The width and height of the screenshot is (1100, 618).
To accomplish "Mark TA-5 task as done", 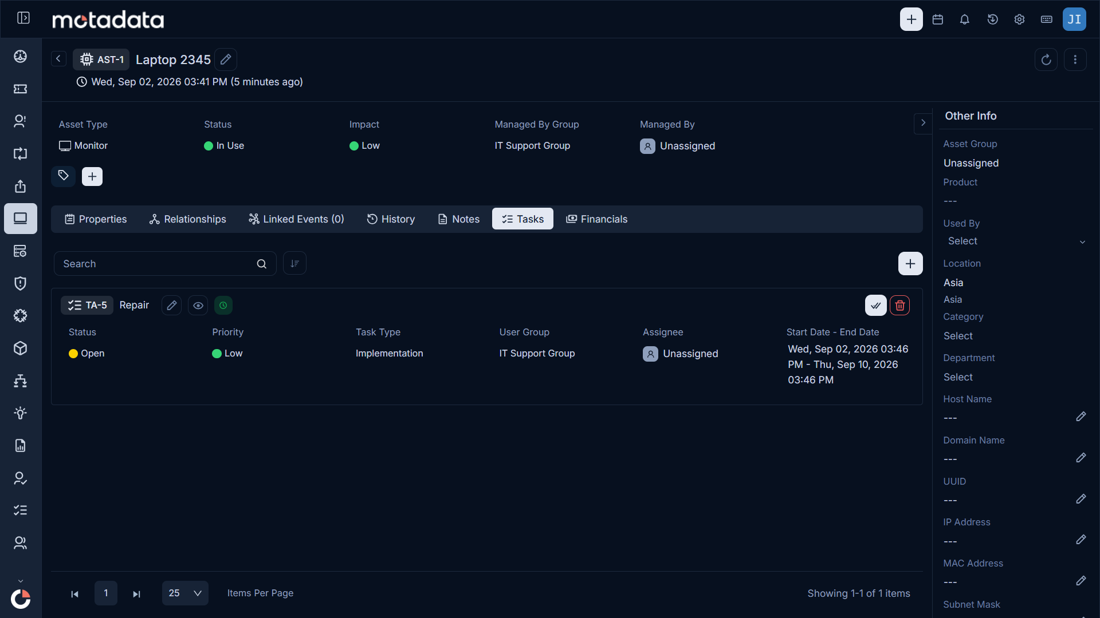I will point(876,306).
